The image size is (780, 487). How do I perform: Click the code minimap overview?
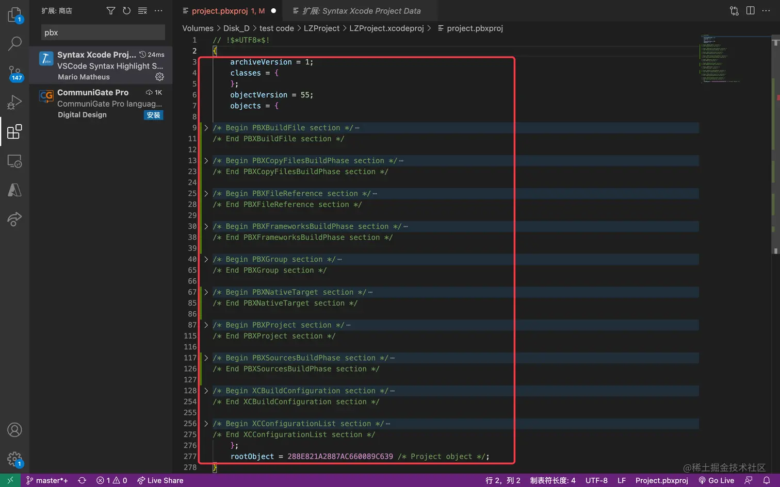click(735, 59)
